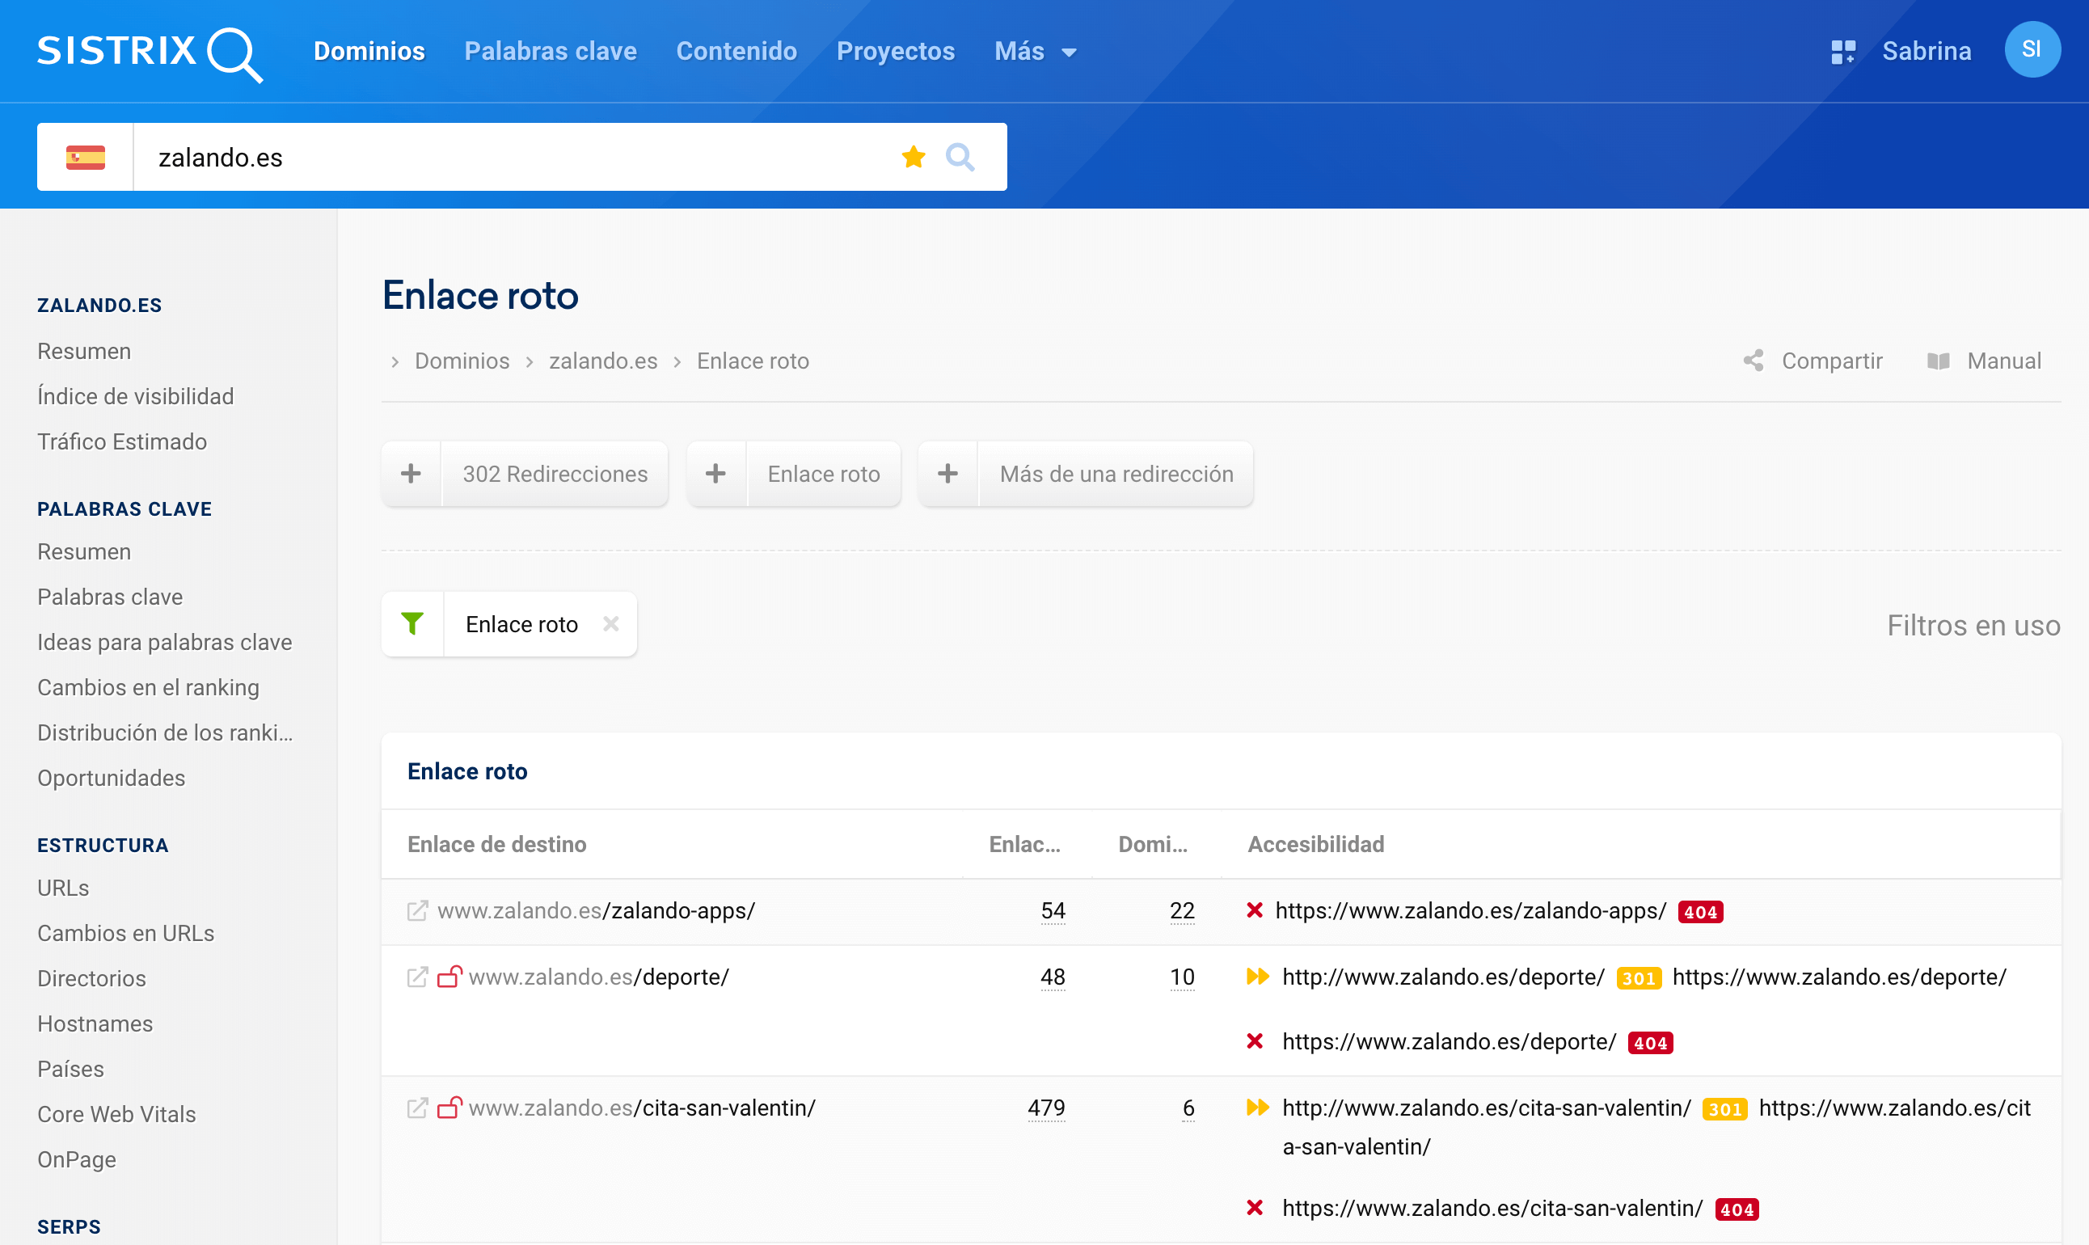2089x1245 pixels.
Task: Remove the Enlace roto filter
Action: tap(610, 624)
